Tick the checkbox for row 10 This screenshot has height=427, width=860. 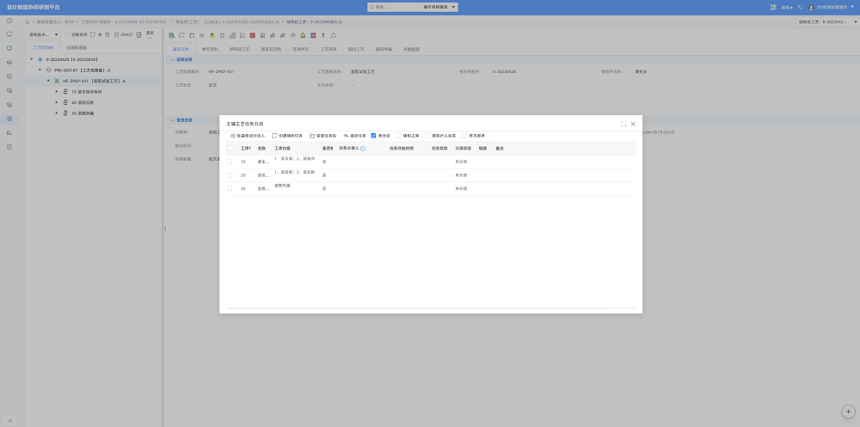[x=230, y=162]
